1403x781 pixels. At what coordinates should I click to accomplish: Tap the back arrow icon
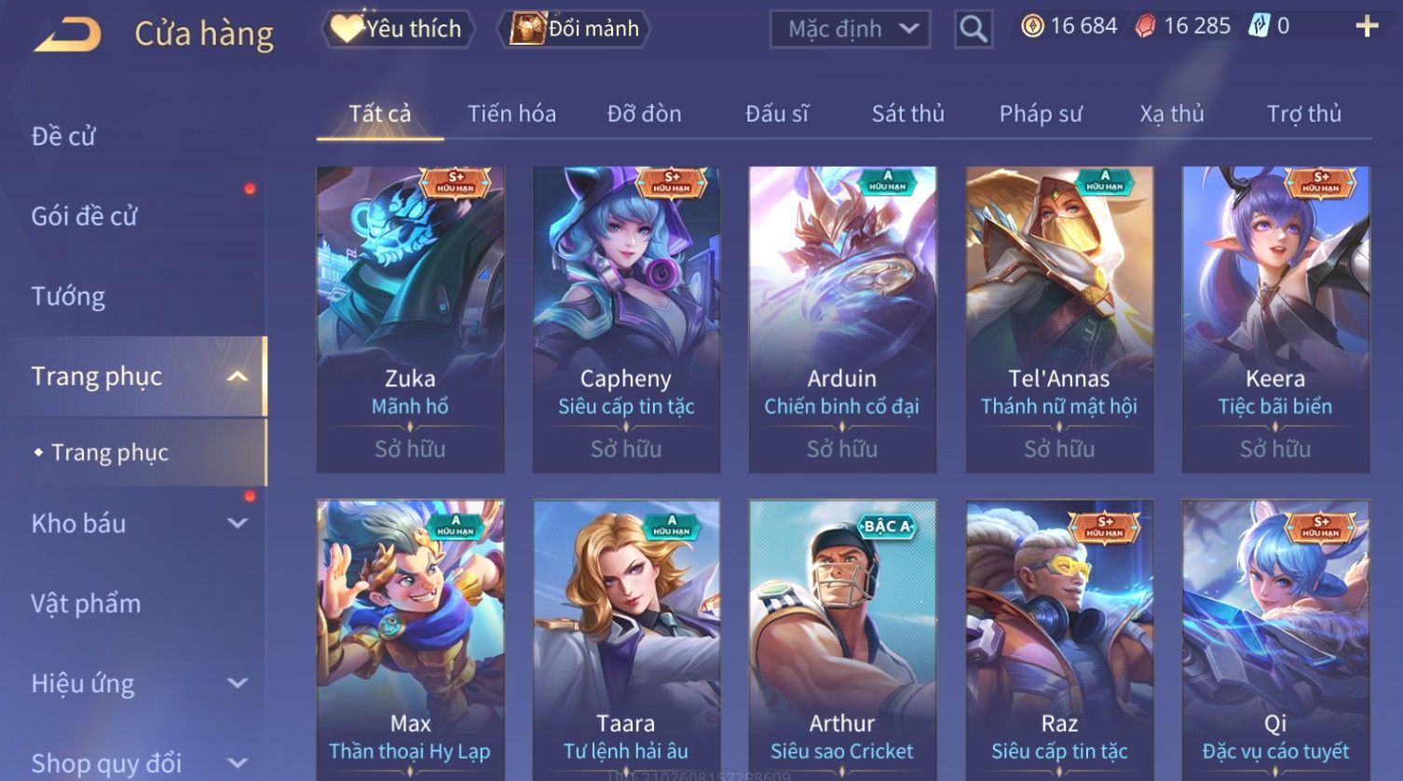click(67, 35)
